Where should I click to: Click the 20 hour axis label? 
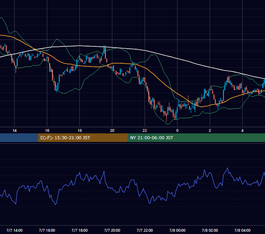click(x=112, y=131)
